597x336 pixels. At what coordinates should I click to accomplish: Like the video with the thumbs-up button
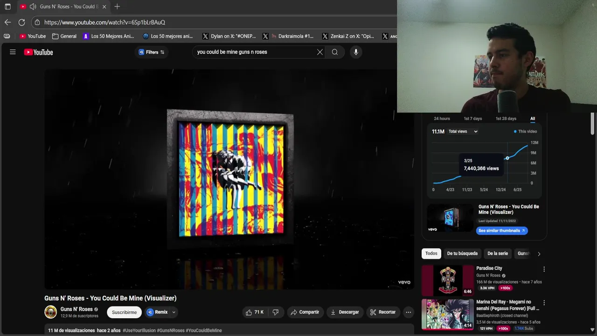(x=255, y=312)
